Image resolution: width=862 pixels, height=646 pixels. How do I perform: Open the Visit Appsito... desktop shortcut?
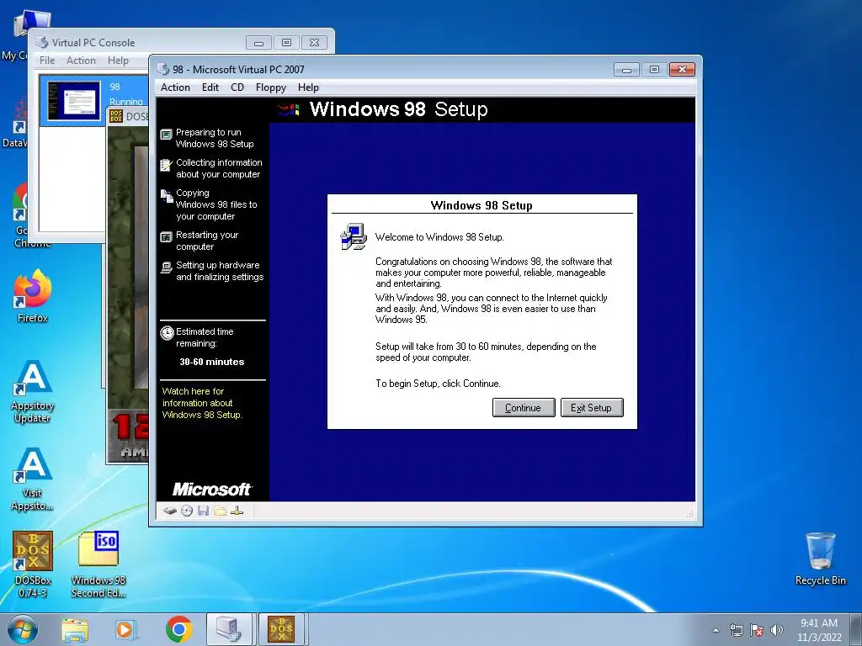click(x=33, y=479)
